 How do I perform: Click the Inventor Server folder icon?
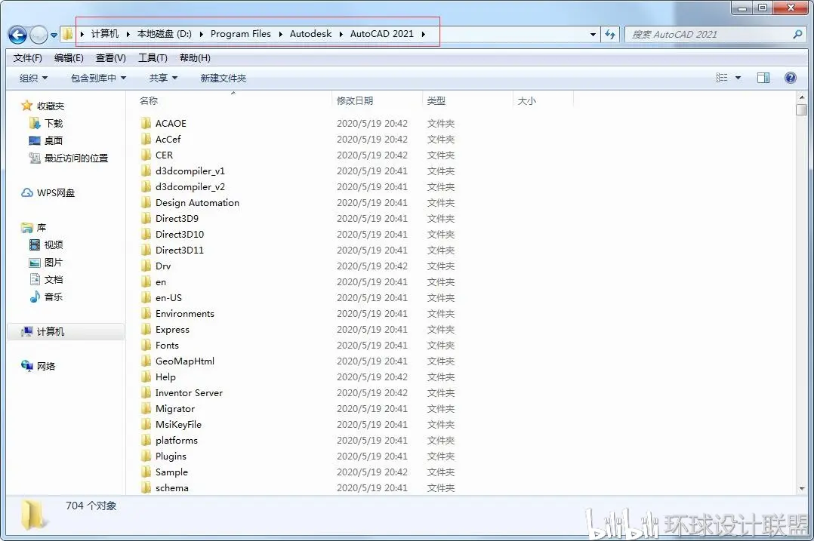146,392
